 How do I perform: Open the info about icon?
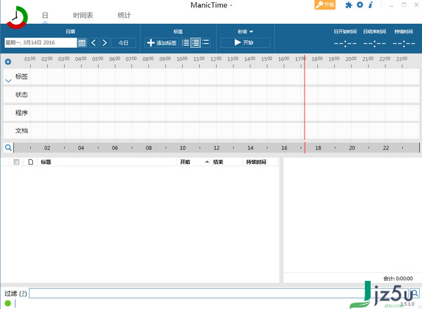[371, 5]
